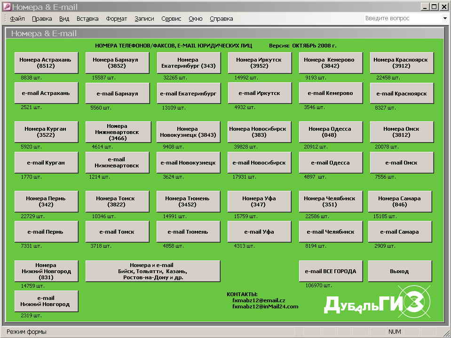Select e-mail Нижний Новгород button
The height and width of the screenshot is (338, 451).
46,301
